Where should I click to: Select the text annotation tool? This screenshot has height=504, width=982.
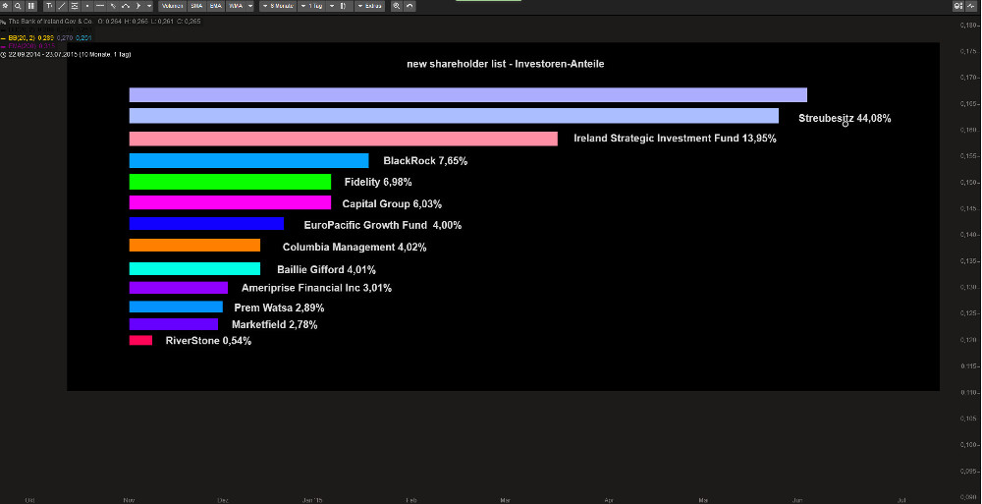(48, 6)
